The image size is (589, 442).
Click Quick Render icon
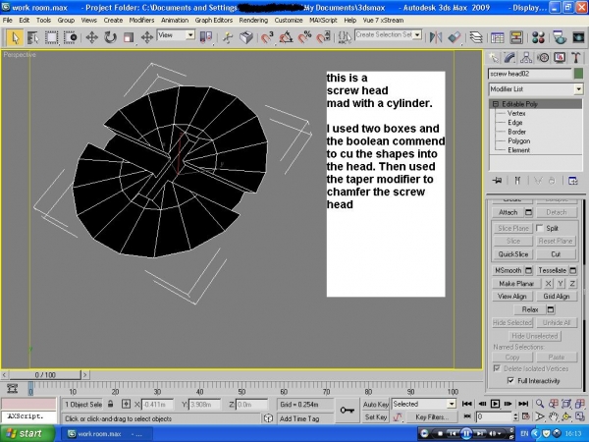pyautogui.click(x=578, y=37)
